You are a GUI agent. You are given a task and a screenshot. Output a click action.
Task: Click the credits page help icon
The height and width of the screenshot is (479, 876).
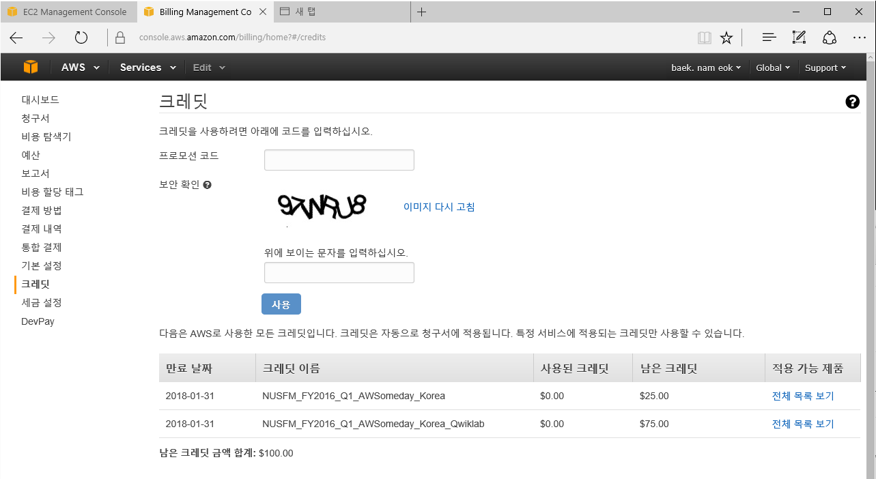(852, 102)
